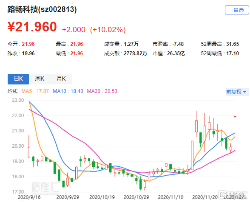Switch to the 日K daily chart tab
Screen dimensions: 250x202
18,79
